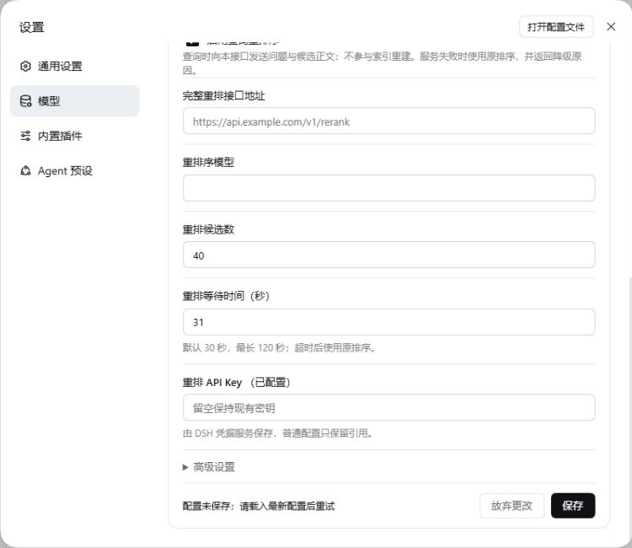Open the 通用设置 section
This screenshot has height=548, width=632.
(x=74, y=66)
